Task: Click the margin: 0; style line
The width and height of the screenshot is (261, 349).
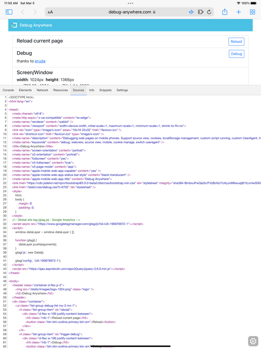Action: click(25, 203)
